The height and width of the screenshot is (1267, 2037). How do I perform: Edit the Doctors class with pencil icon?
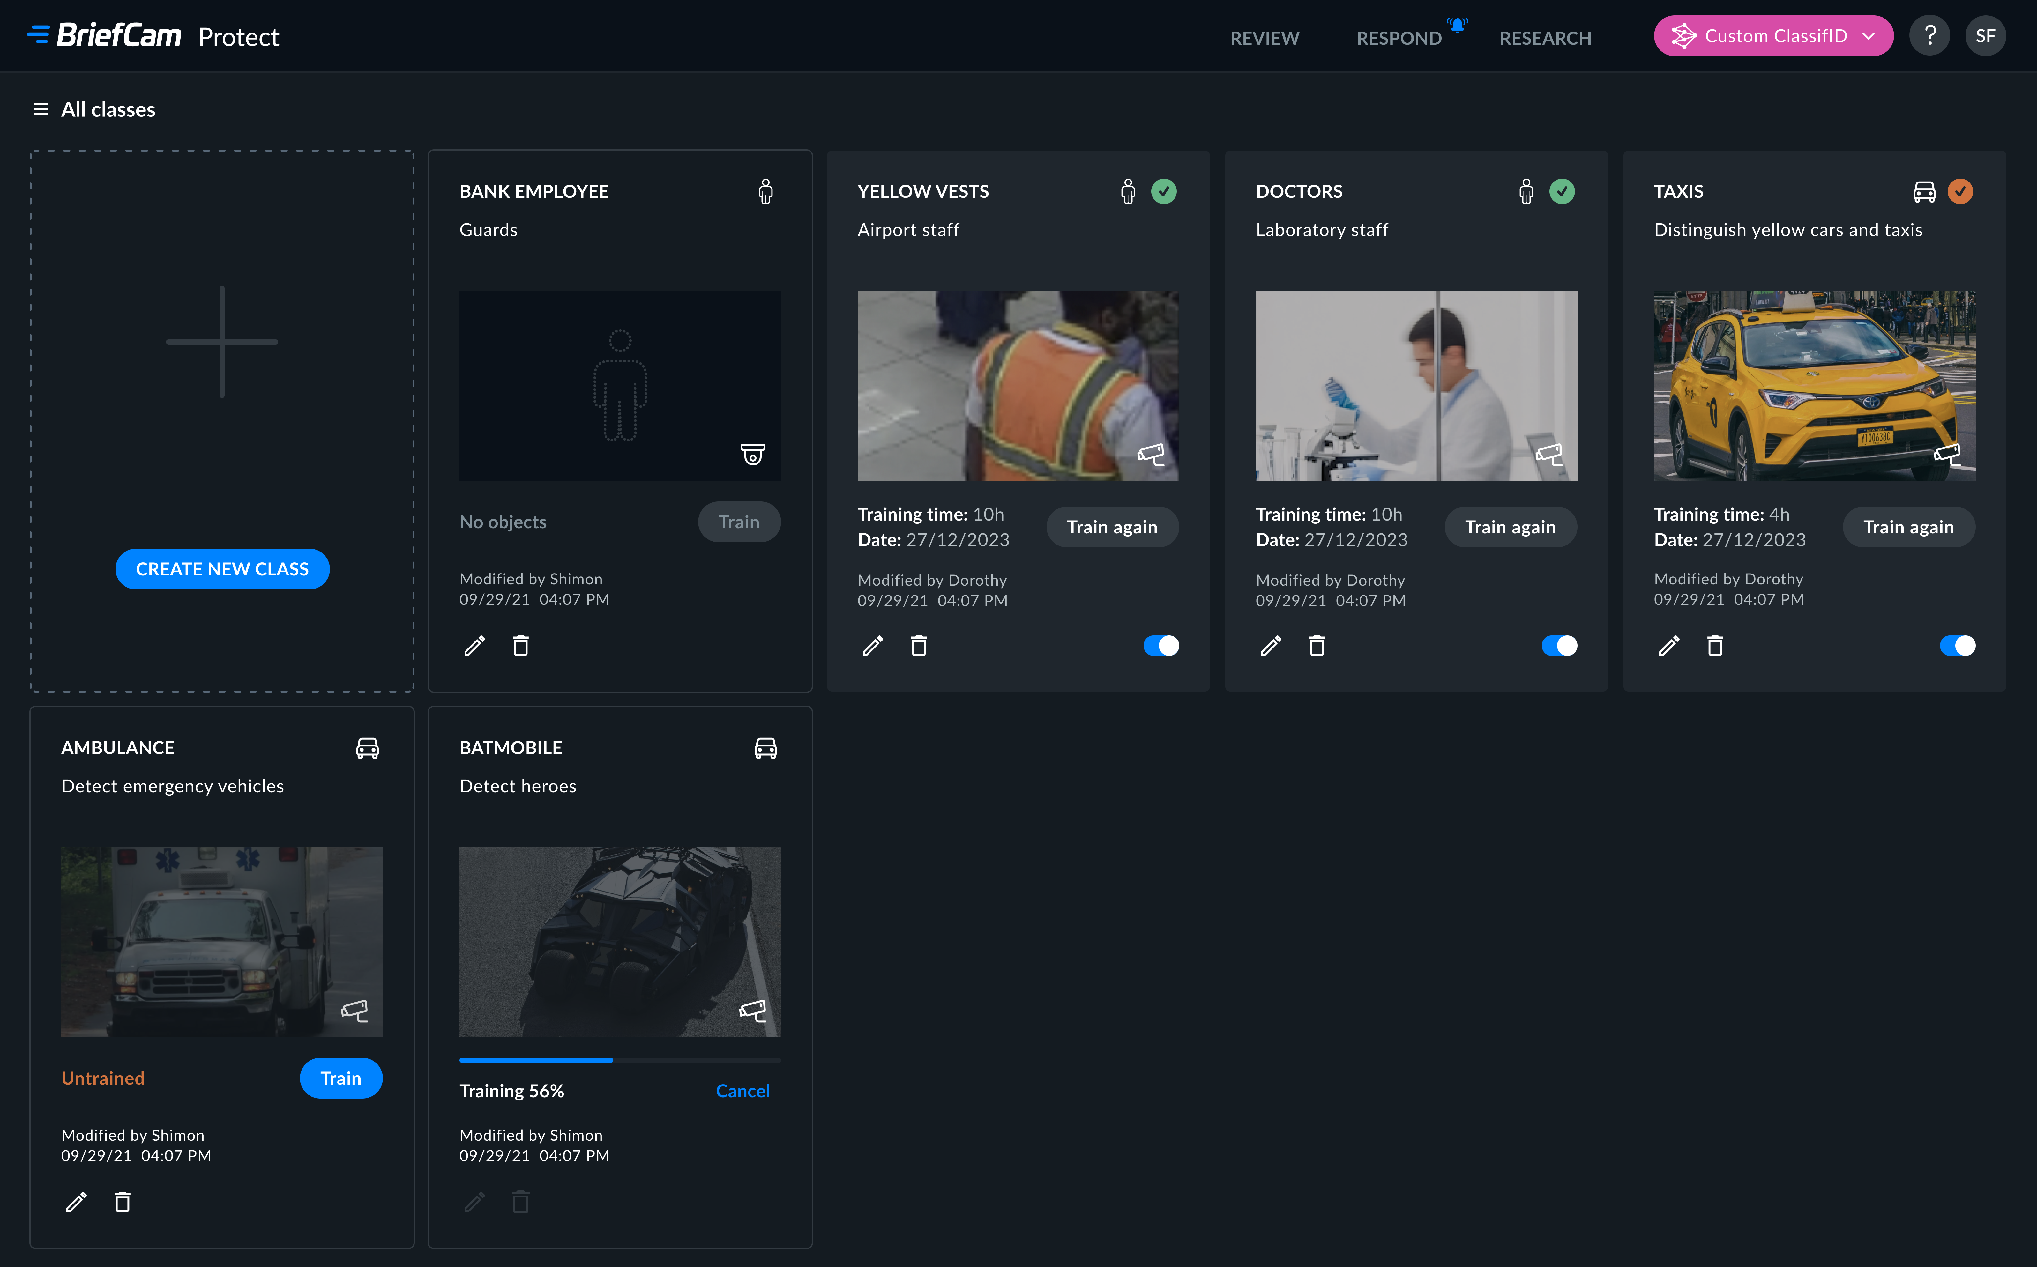coord(1271,646)
